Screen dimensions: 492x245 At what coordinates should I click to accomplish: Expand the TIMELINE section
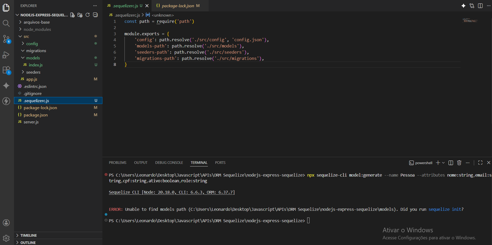click(x=29, y=235)
